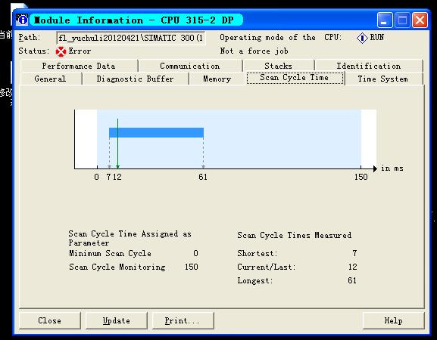Click the 'Scan Cycle Times Measured' heading
The image size is (437, 340).
click(x=295, y=235)
